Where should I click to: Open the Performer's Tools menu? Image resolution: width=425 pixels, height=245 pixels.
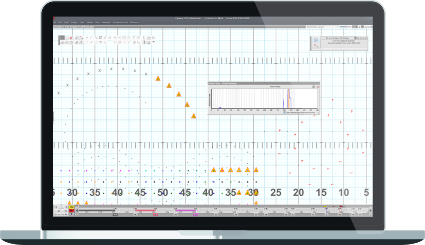(120, 22)
